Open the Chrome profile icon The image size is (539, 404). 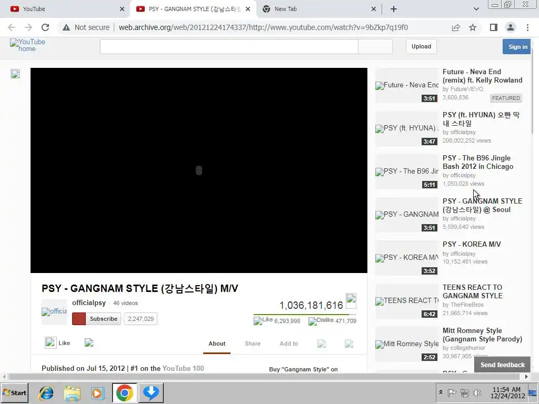(x=511, y=27)
